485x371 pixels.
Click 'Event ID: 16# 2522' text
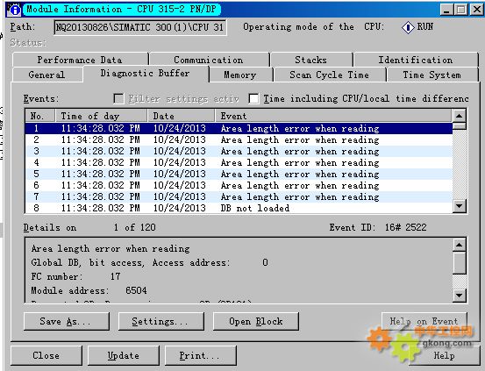(x=378, y=227)
